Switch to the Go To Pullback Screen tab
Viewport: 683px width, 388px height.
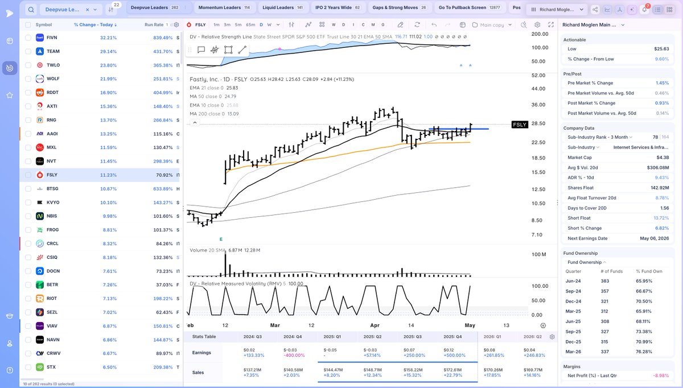click(470, 8)
